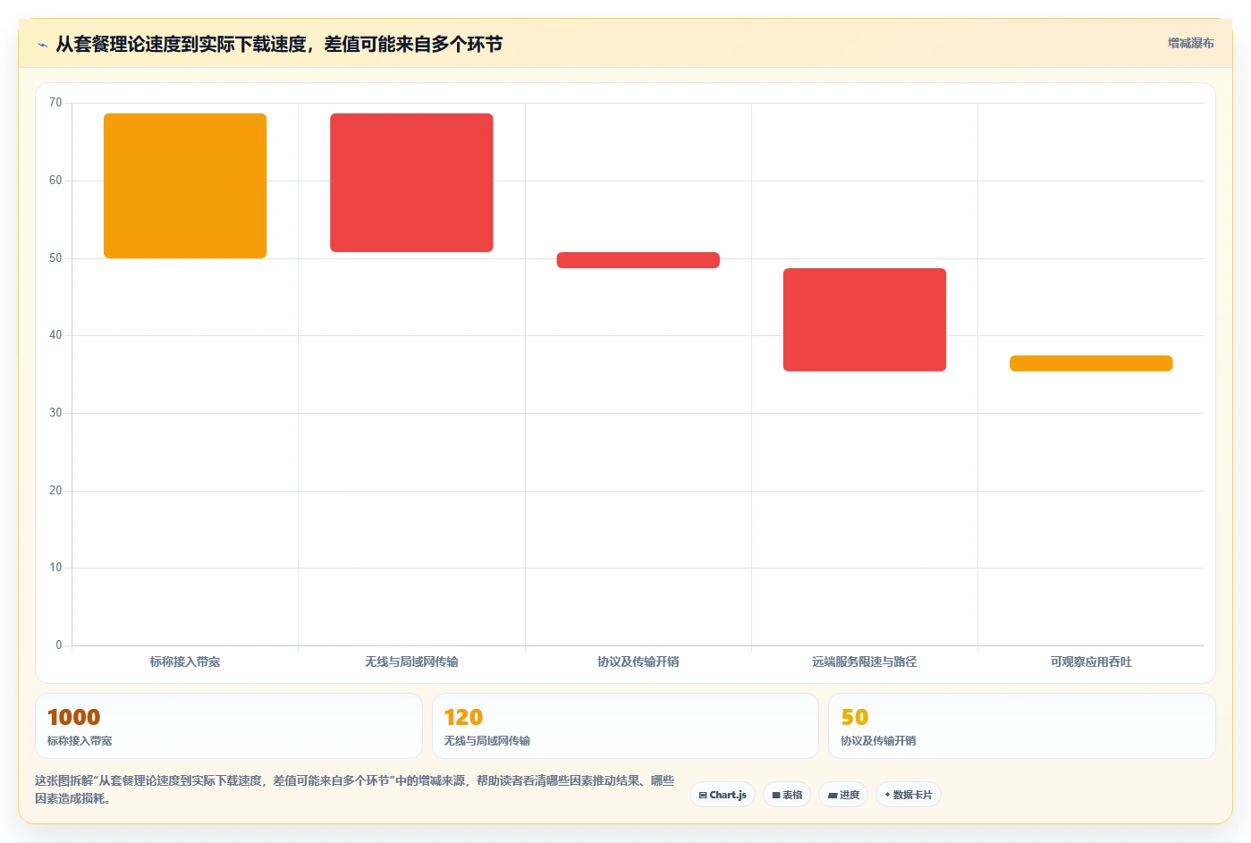Click the x-axis label 远端服务限速与路径
Viewport: 1251px width, 843px height.
click(865, 662)
